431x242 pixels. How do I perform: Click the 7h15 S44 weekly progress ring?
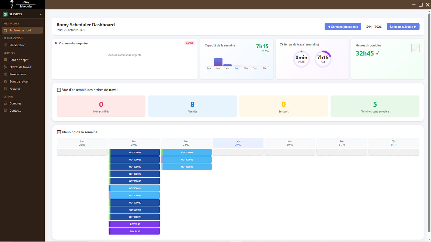click(x=323, y=59)
